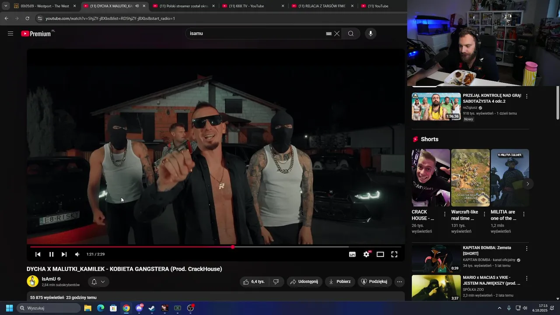This screenshot has width=560, height=315.
Task: Seek using the red progress bar handle
Action: (x=233, y=247)
